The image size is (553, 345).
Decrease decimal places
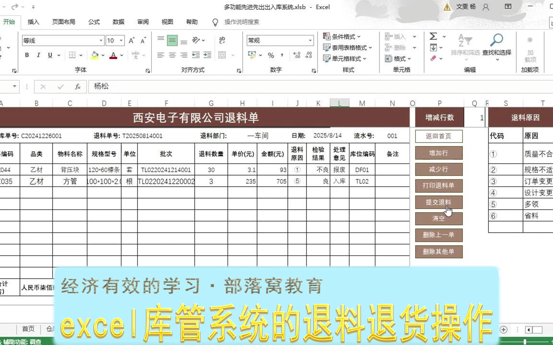point(309,55)
